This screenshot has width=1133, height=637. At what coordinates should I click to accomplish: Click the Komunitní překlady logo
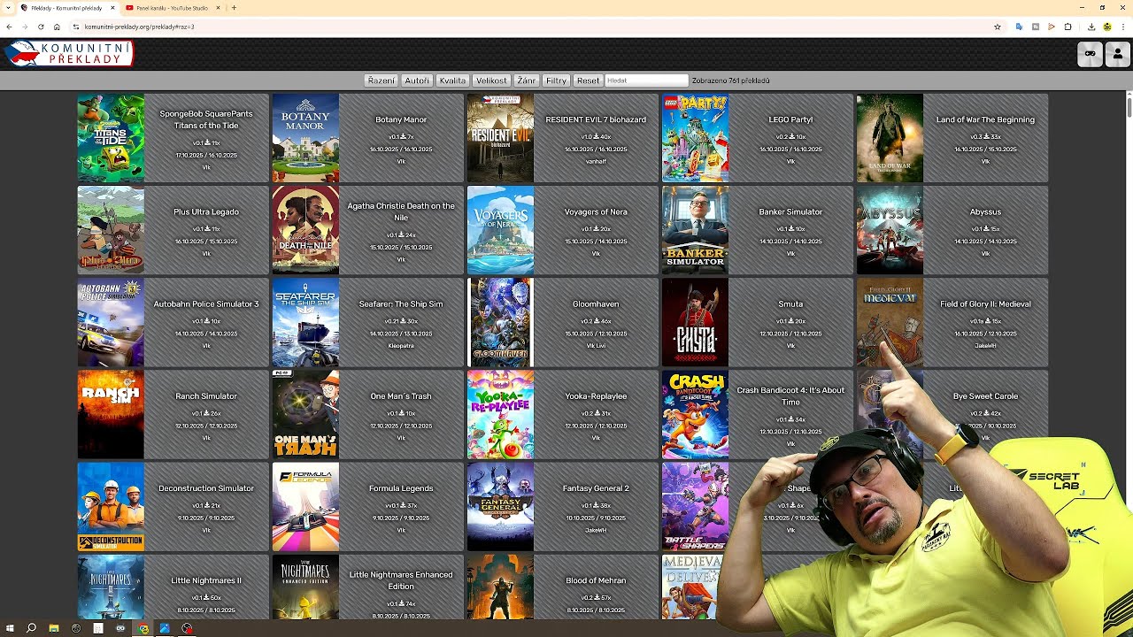click(x=69, y=54)
